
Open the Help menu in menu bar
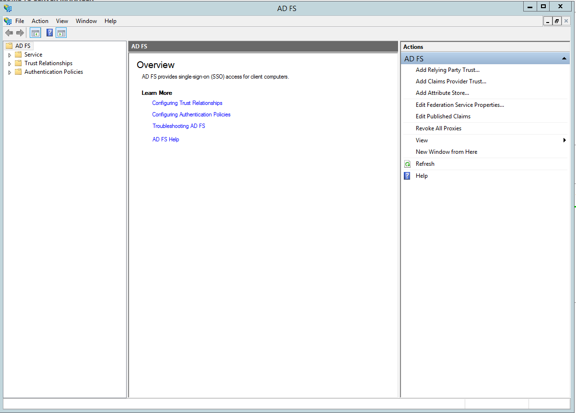tap(110, 21)
